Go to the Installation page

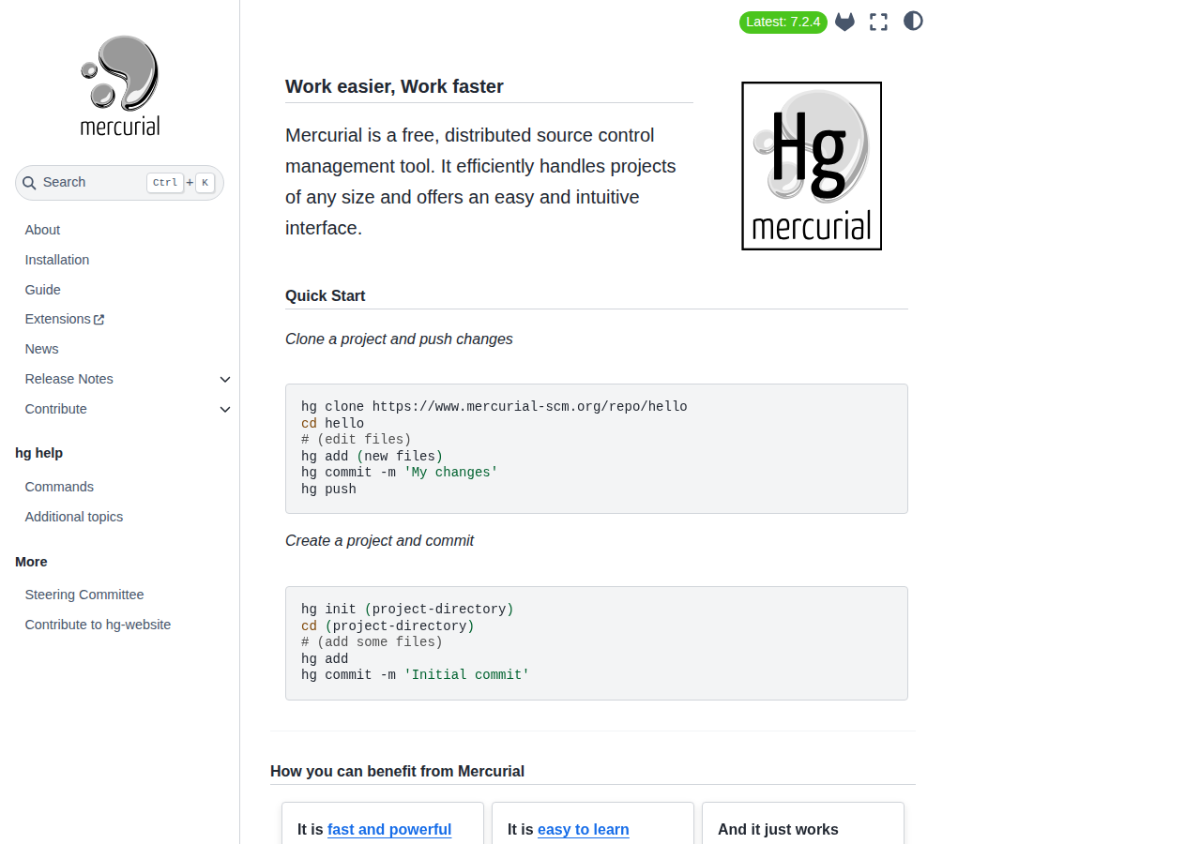point(57,260)
